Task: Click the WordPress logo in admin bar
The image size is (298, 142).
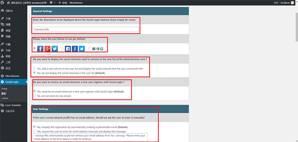Action: pos(3,3)
